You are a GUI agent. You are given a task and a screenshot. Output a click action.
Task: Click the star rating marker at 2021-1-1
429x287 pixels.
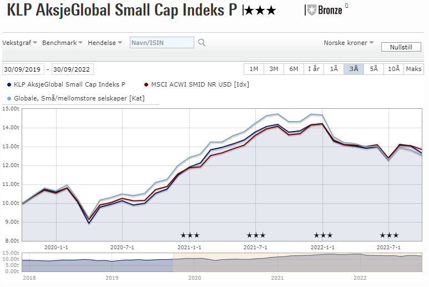click(x=190, y=235)
